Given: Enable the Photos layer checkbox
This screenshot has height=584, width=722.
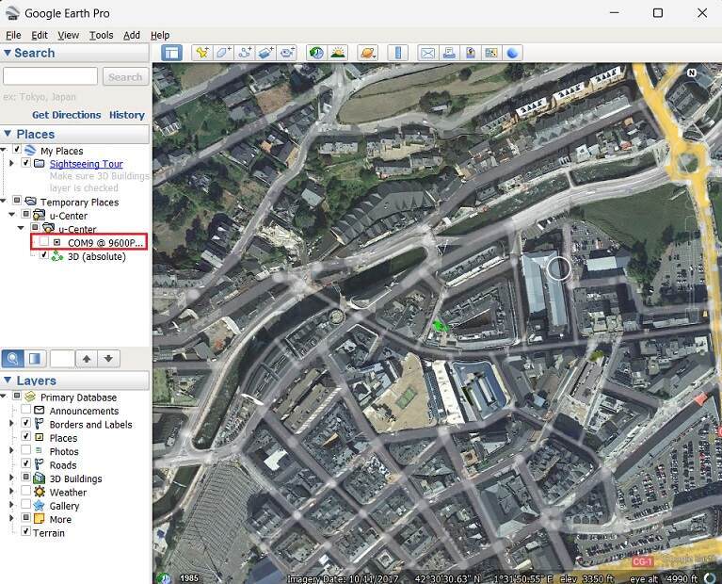Looking at the screenshot, I should (x=26, y=451).
